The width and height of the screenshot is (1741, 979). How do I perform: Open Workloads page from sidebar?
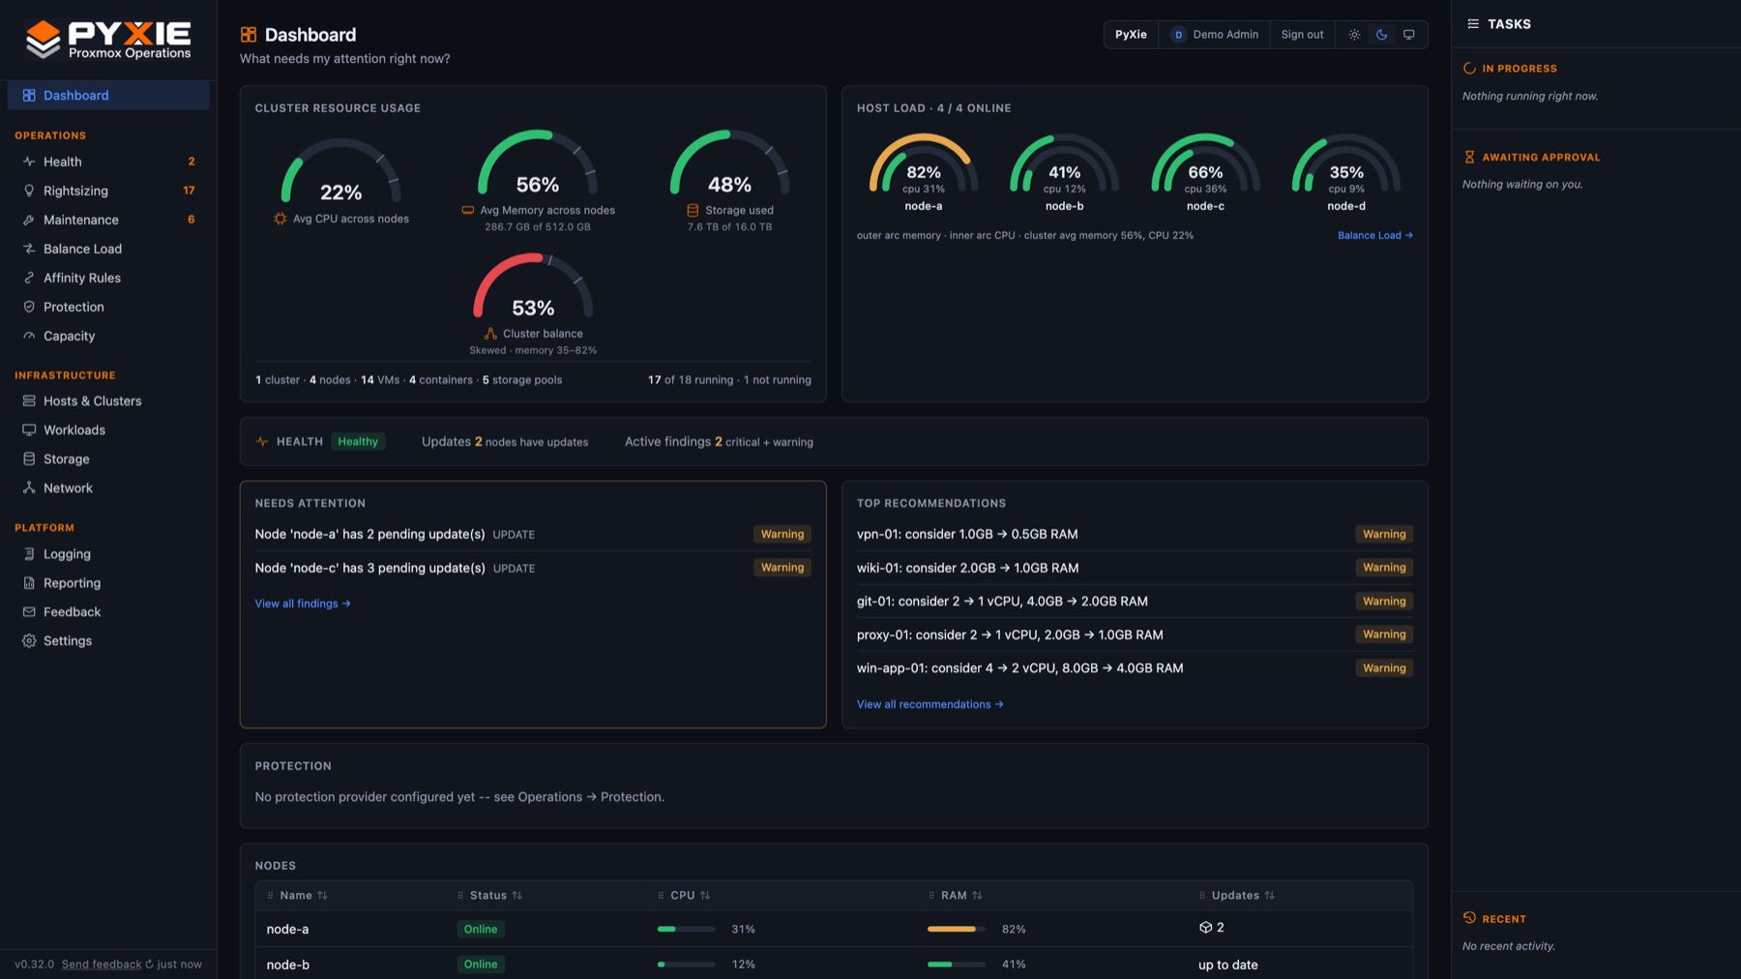click(x=108, y=430)
